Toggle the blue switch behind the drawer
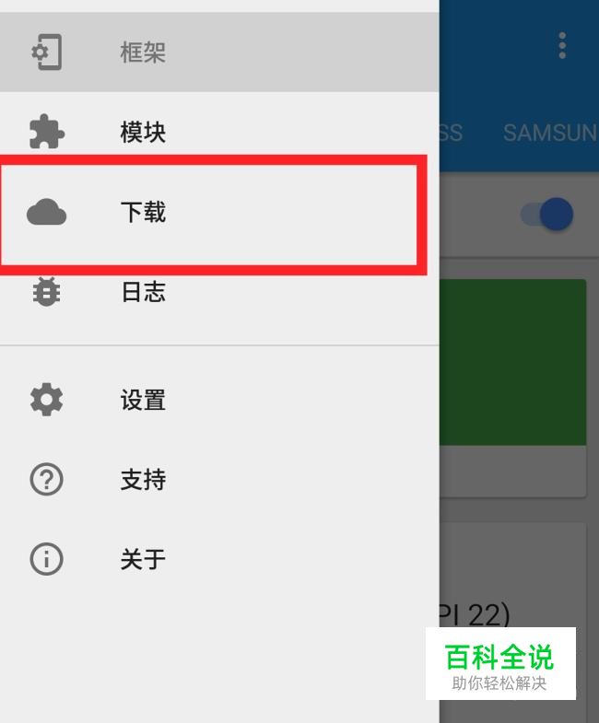This screenshot has width=599, height=723. coord(546,214)
